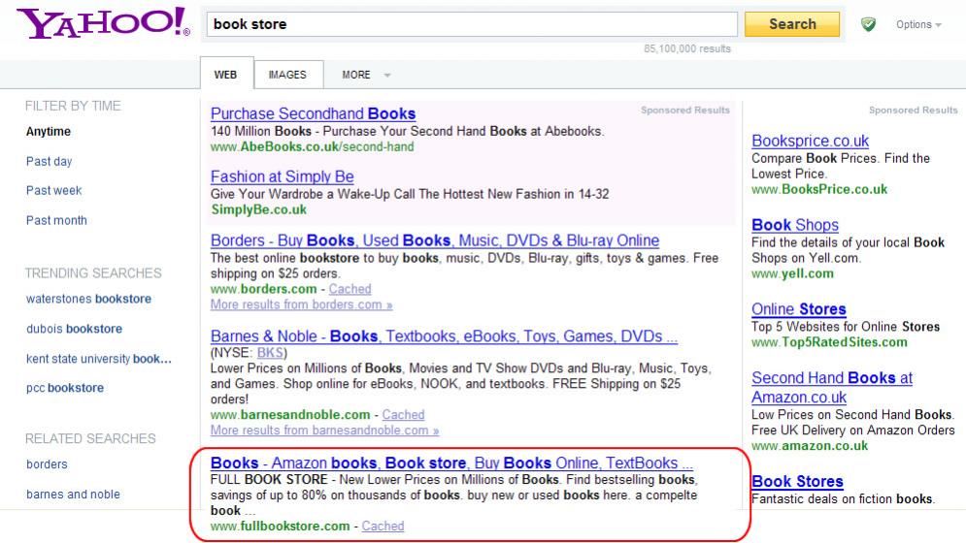This screenshot has height=543, width=966.
Task: Click 'More results from barnesandnoble.com »'
Action: pos(324,431)
